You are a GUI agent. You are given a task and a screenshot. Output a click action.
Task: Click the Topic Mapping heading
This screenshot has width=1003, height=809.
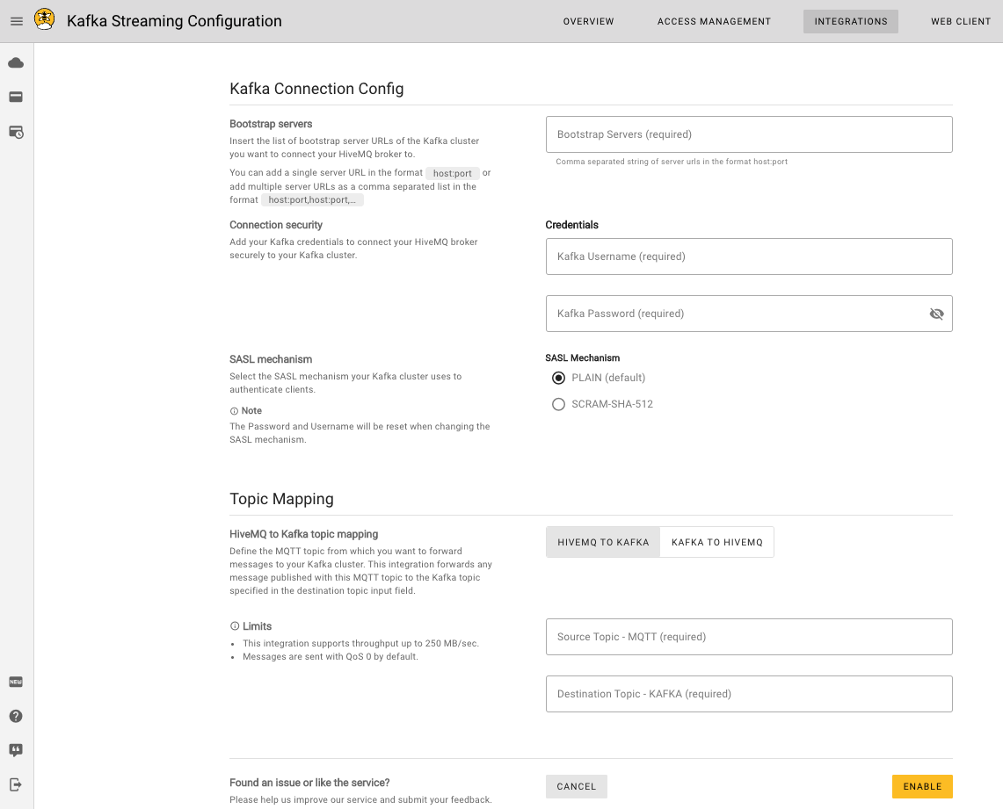coord(281,498)
